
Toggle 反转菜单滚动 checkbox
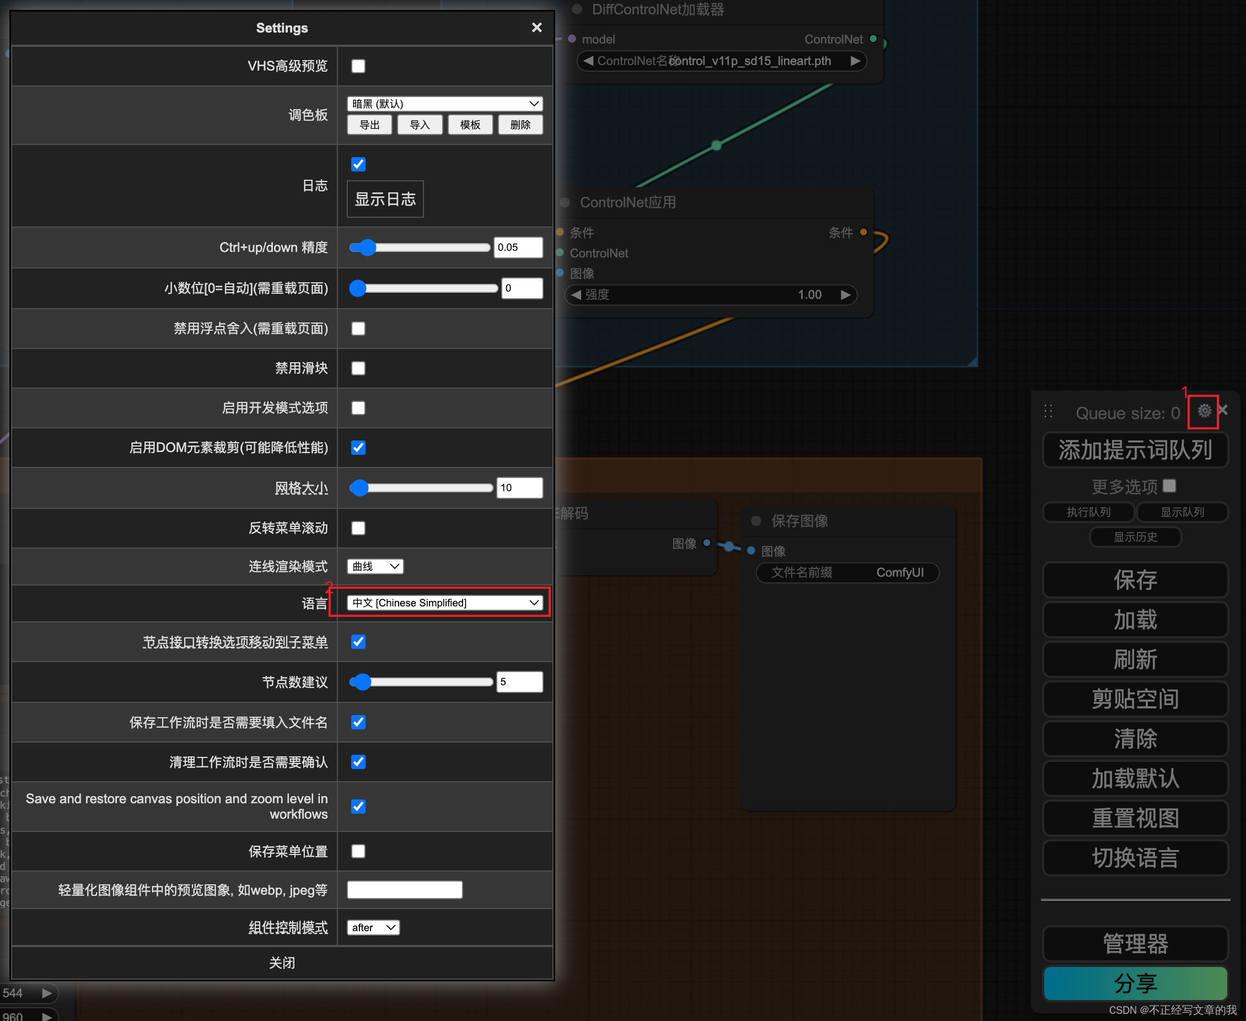click(358, 528)
